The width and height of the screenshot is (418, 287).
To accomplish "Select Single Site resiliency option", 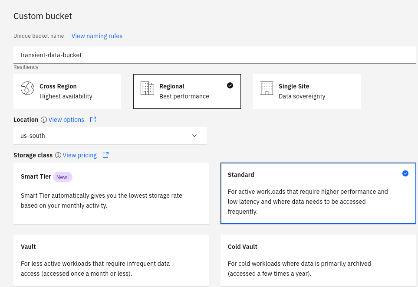I will (x=306, y=91).
